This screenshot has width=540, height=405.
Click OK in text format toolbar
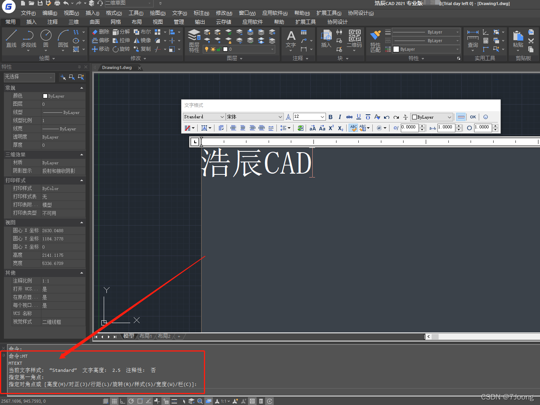click(473, 117)
